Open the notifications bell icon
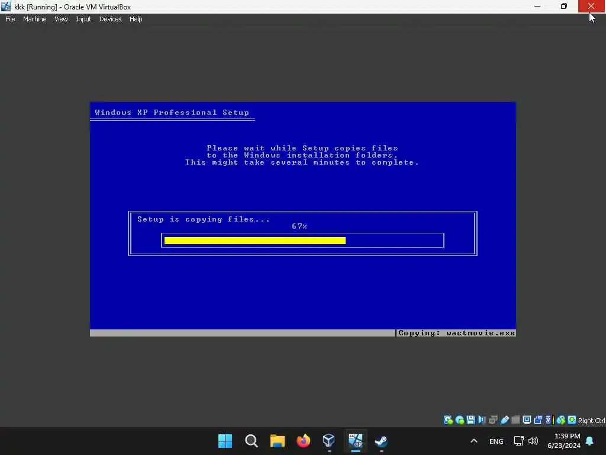 click(590, 441)
